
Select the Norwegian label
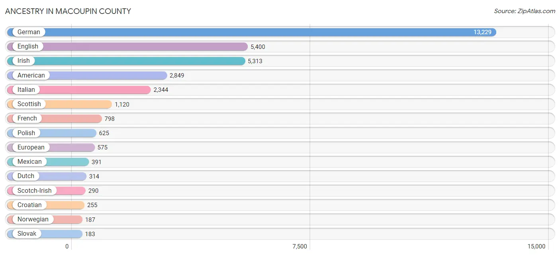pyautogui.click(x=33, y=219)
